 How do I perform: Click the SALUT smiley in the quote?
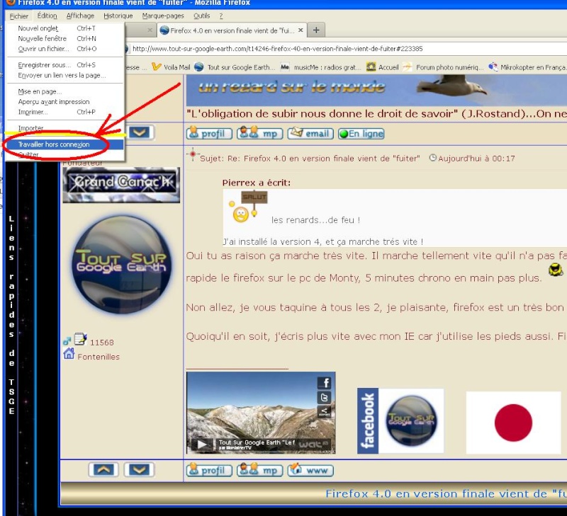(x=248, y=207)
